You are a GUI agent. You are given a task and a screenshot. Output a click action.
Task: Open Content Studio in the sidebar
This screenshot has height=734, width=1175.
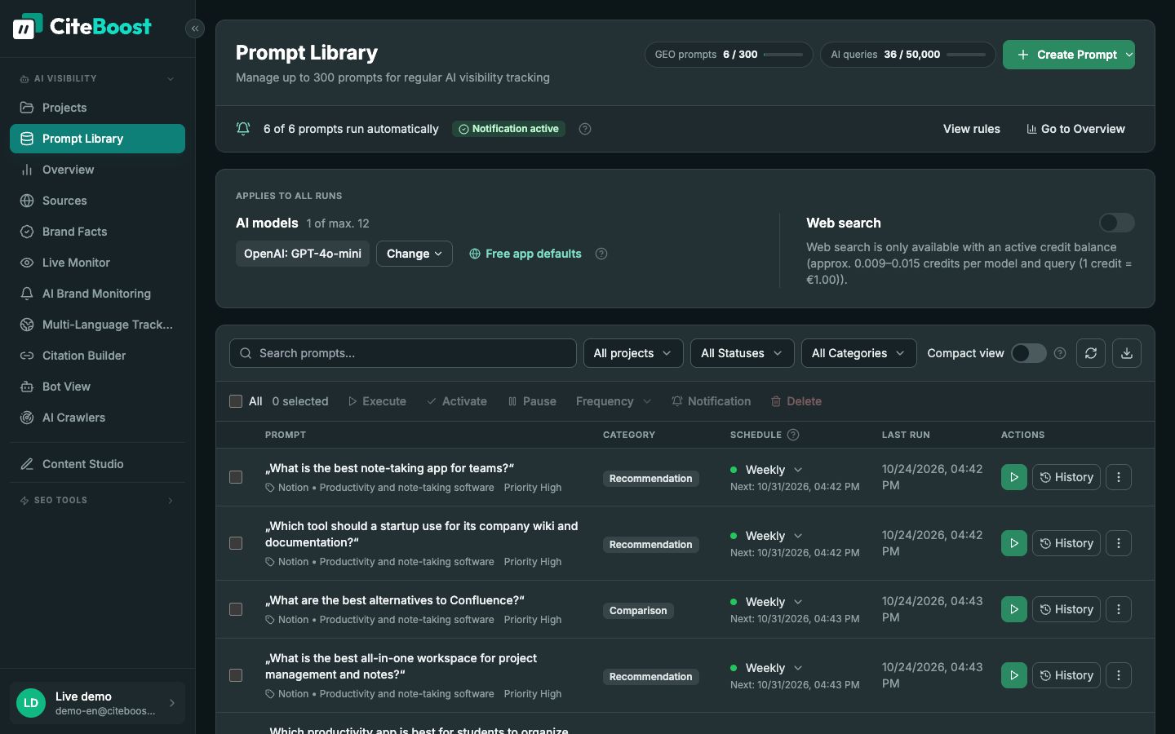coord(97,464)
